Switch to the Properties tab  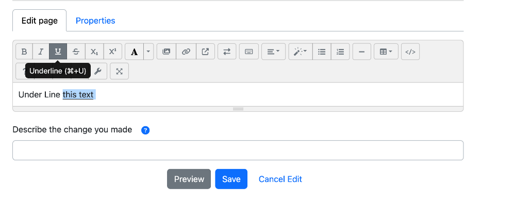[95, 21]
